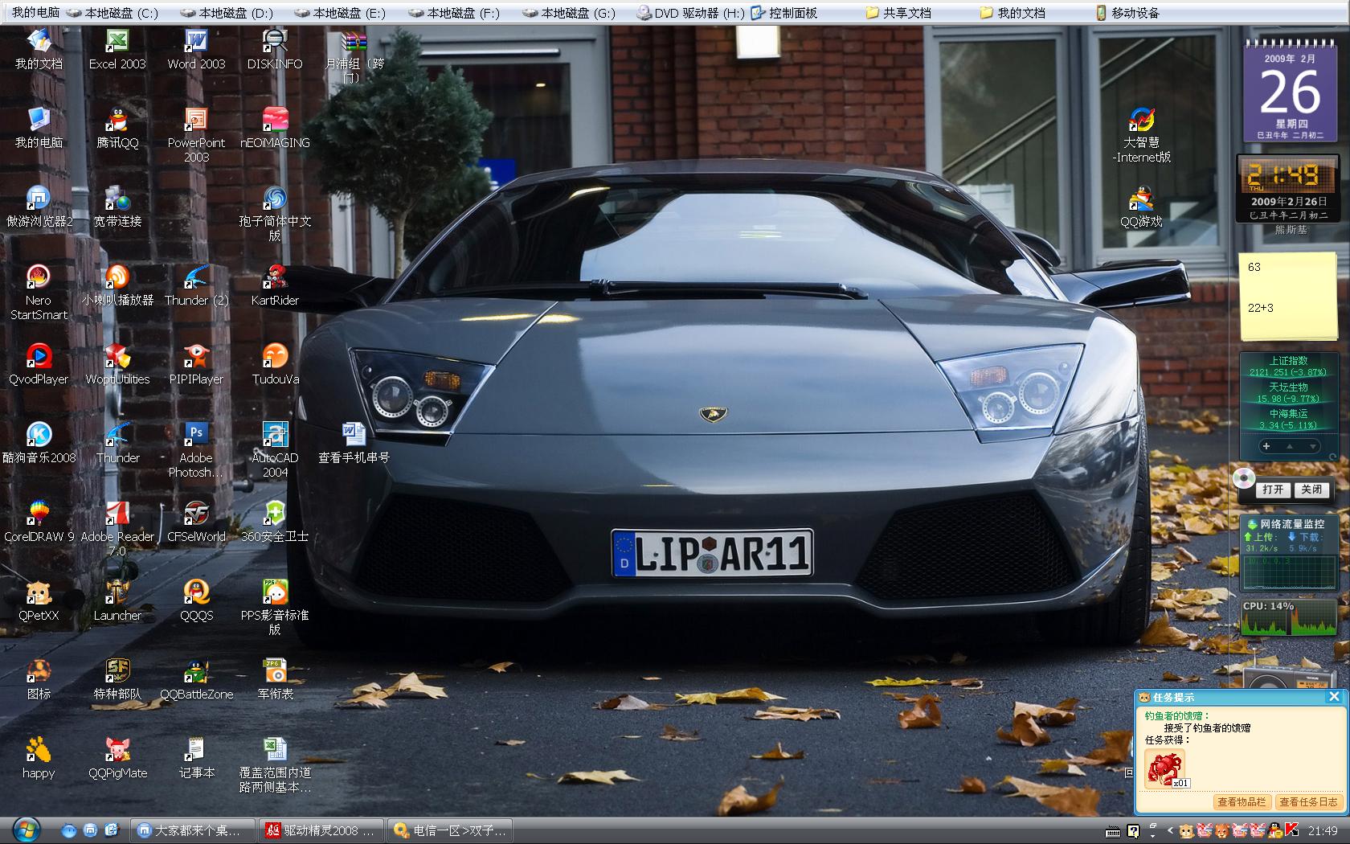Open 共享文档 from top toolbar
The width and height of the screenshot is (1350, 844).
(898, 13)
